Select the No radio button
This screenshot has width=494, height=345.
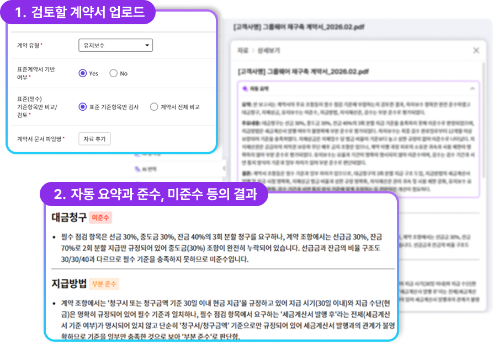(114, 73)
